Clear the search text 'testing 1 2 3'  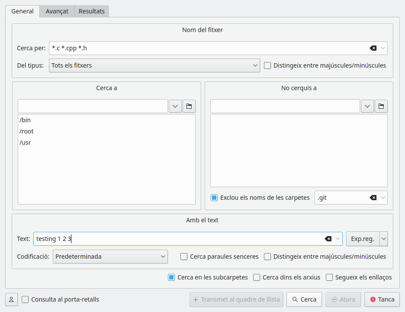[328, 239]
